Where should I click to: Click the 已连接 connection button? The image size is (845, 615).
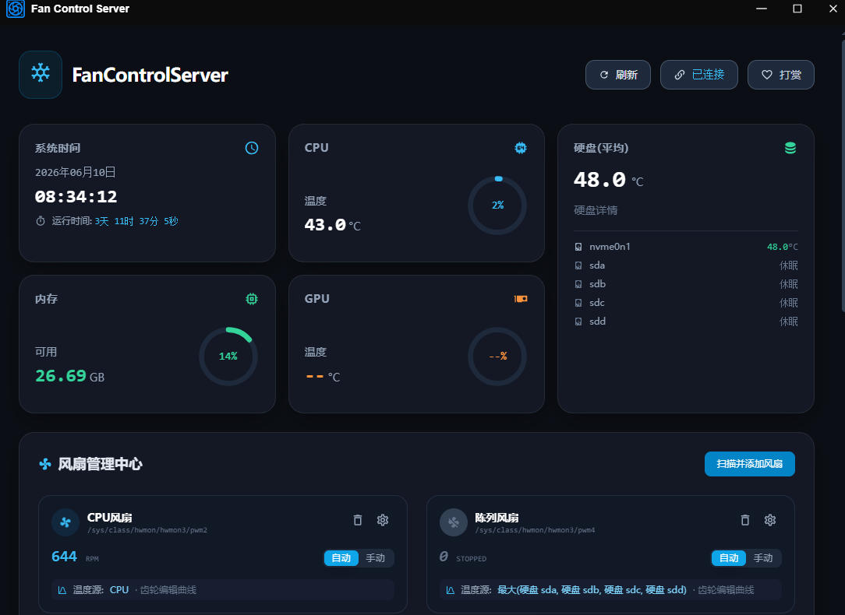(699, 75)
